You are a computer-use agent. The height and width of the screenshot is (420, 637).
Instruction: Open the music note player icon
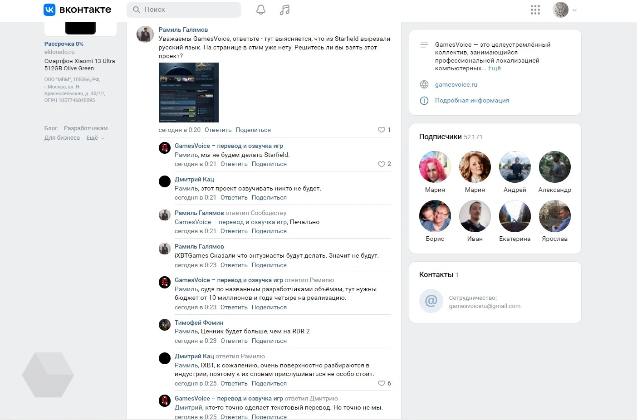point(284,10)
